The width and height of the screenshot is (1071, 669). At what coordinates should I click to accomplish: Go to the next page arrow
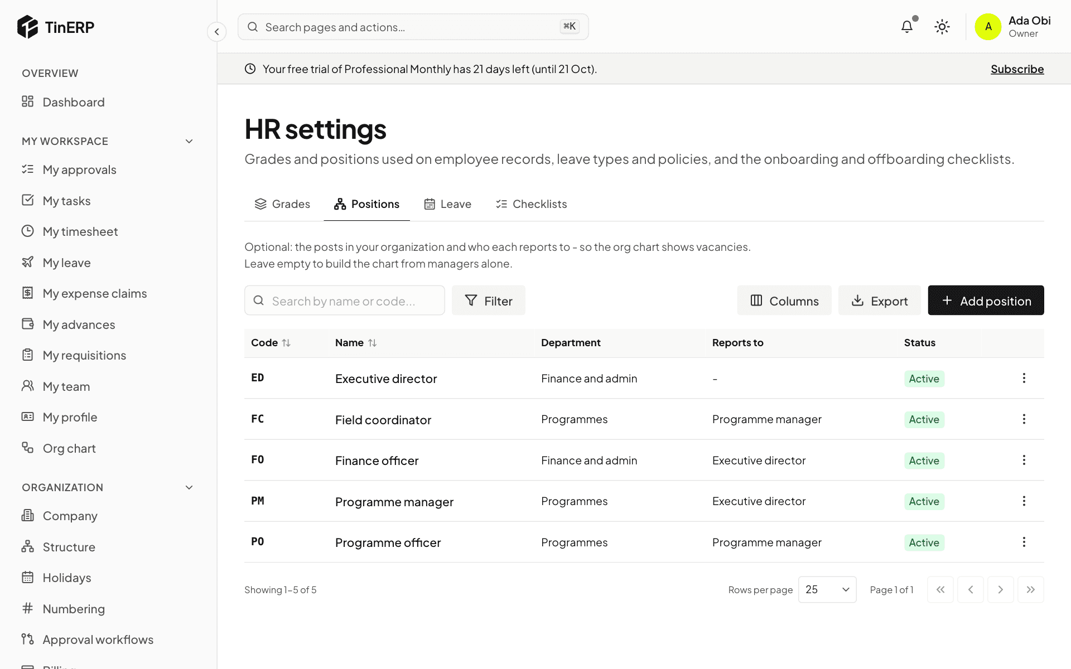point(1001,589)
